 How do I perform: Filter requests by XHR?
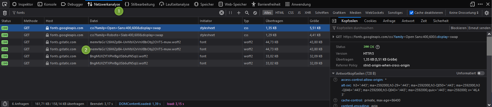[308, 13]
